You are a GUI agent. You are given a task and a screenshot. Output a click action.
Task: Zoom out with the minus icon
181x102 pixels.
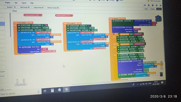(x=162, y=68)
